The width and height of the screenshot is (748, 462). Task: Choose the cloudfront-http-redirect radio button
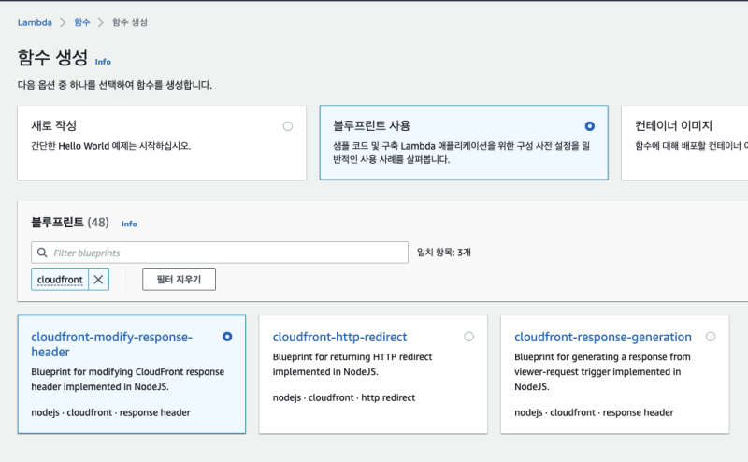click(468, 337)
